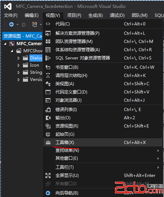Viewport: 164px width, 197px height.
Task: Click the Code (代码) menu icon
Action: pyautogui.click(x=48, y=24)
